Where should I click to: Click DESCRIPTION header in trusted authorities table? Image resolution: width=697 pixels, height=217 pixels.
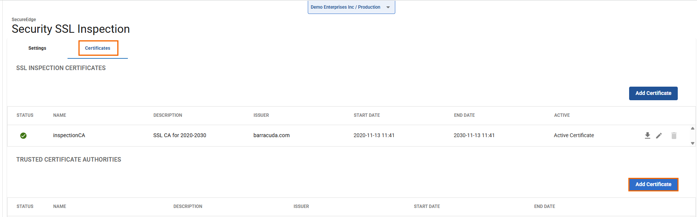[x=188, y=206]
